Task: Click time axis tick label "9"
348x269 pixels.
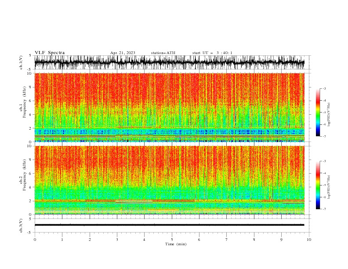Action: (x=281, y=240)
